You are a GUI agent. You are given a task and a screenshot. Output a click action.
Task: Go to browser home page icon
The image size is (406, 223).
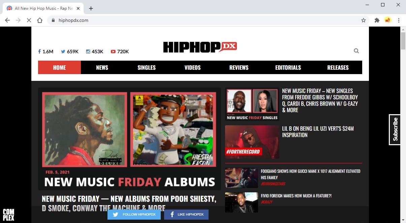(40, 20)
